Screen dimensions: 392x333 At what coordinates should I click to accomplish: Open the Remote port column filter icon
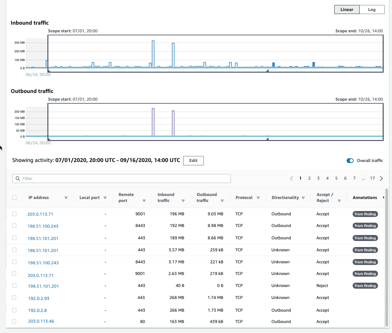[144, 200]
